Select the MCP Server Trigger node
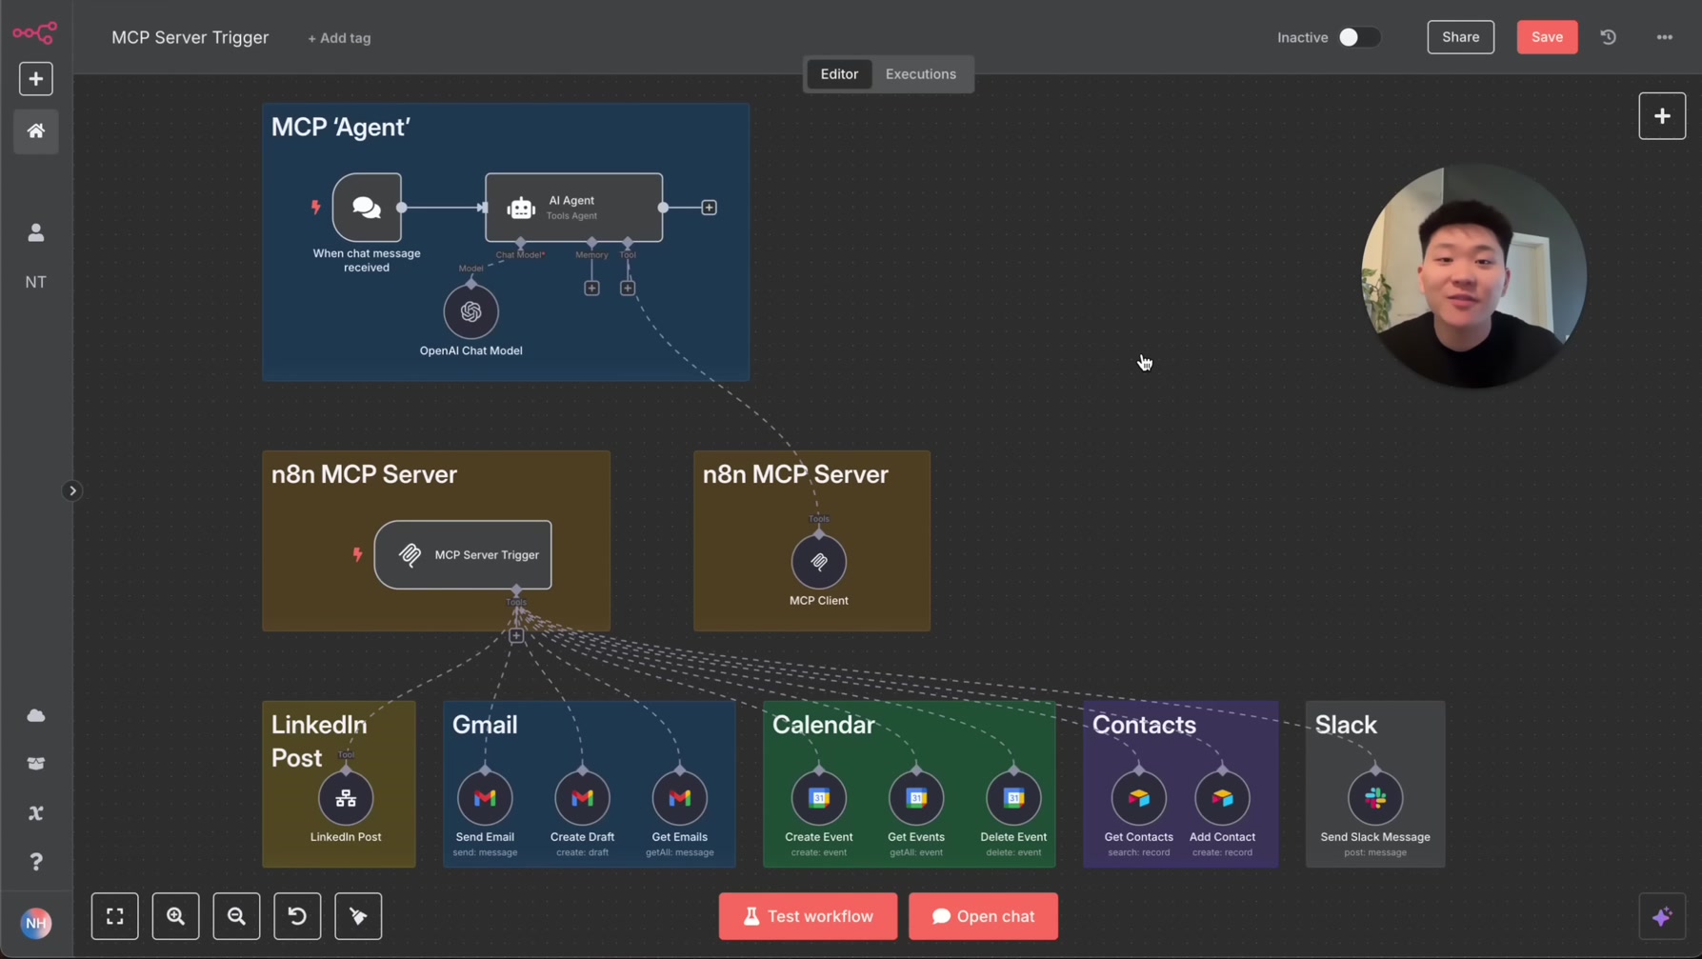 coord(463,555)
